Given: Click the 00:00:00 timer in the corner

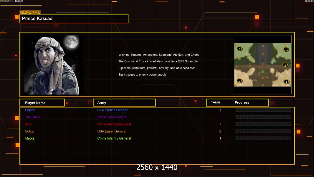Looking at the screenshot, I should tap(309, 1).
